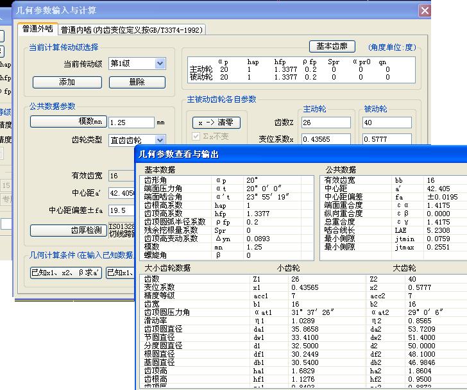Select the 精度等级 row
This screenshot has width=467, height=390.
coord(303,296)
